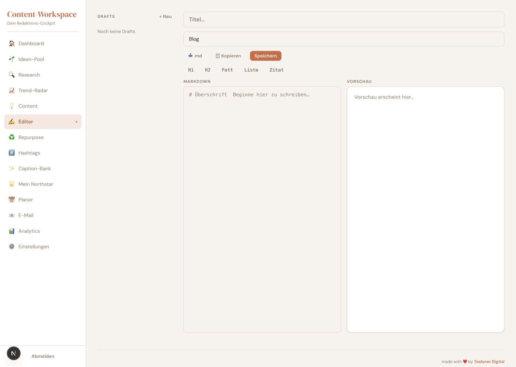Click the Analytics bar chart icon
The height and width of the screenshot is (367, 516).
click(x=12, y=231)
